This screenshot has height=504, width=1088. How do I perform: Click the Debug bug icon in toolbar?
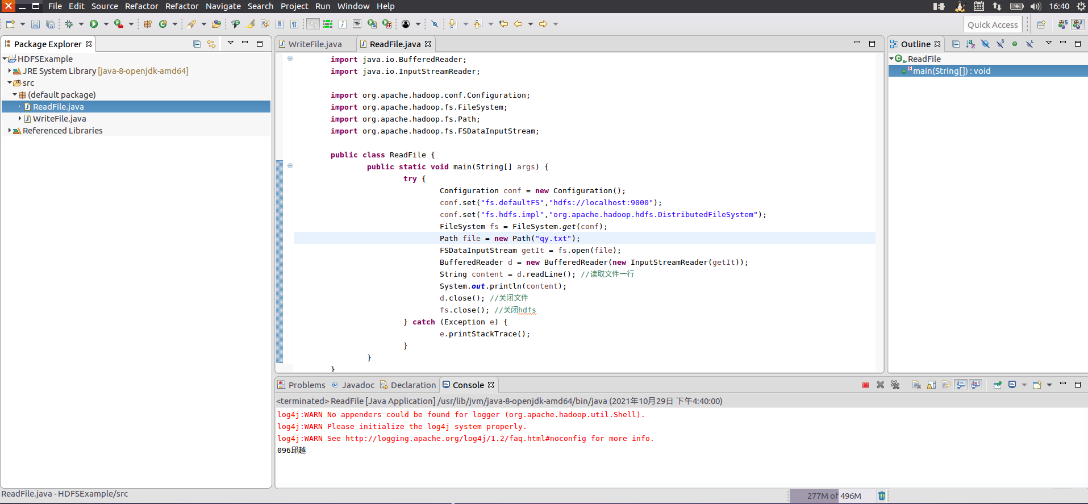(69, 24)
